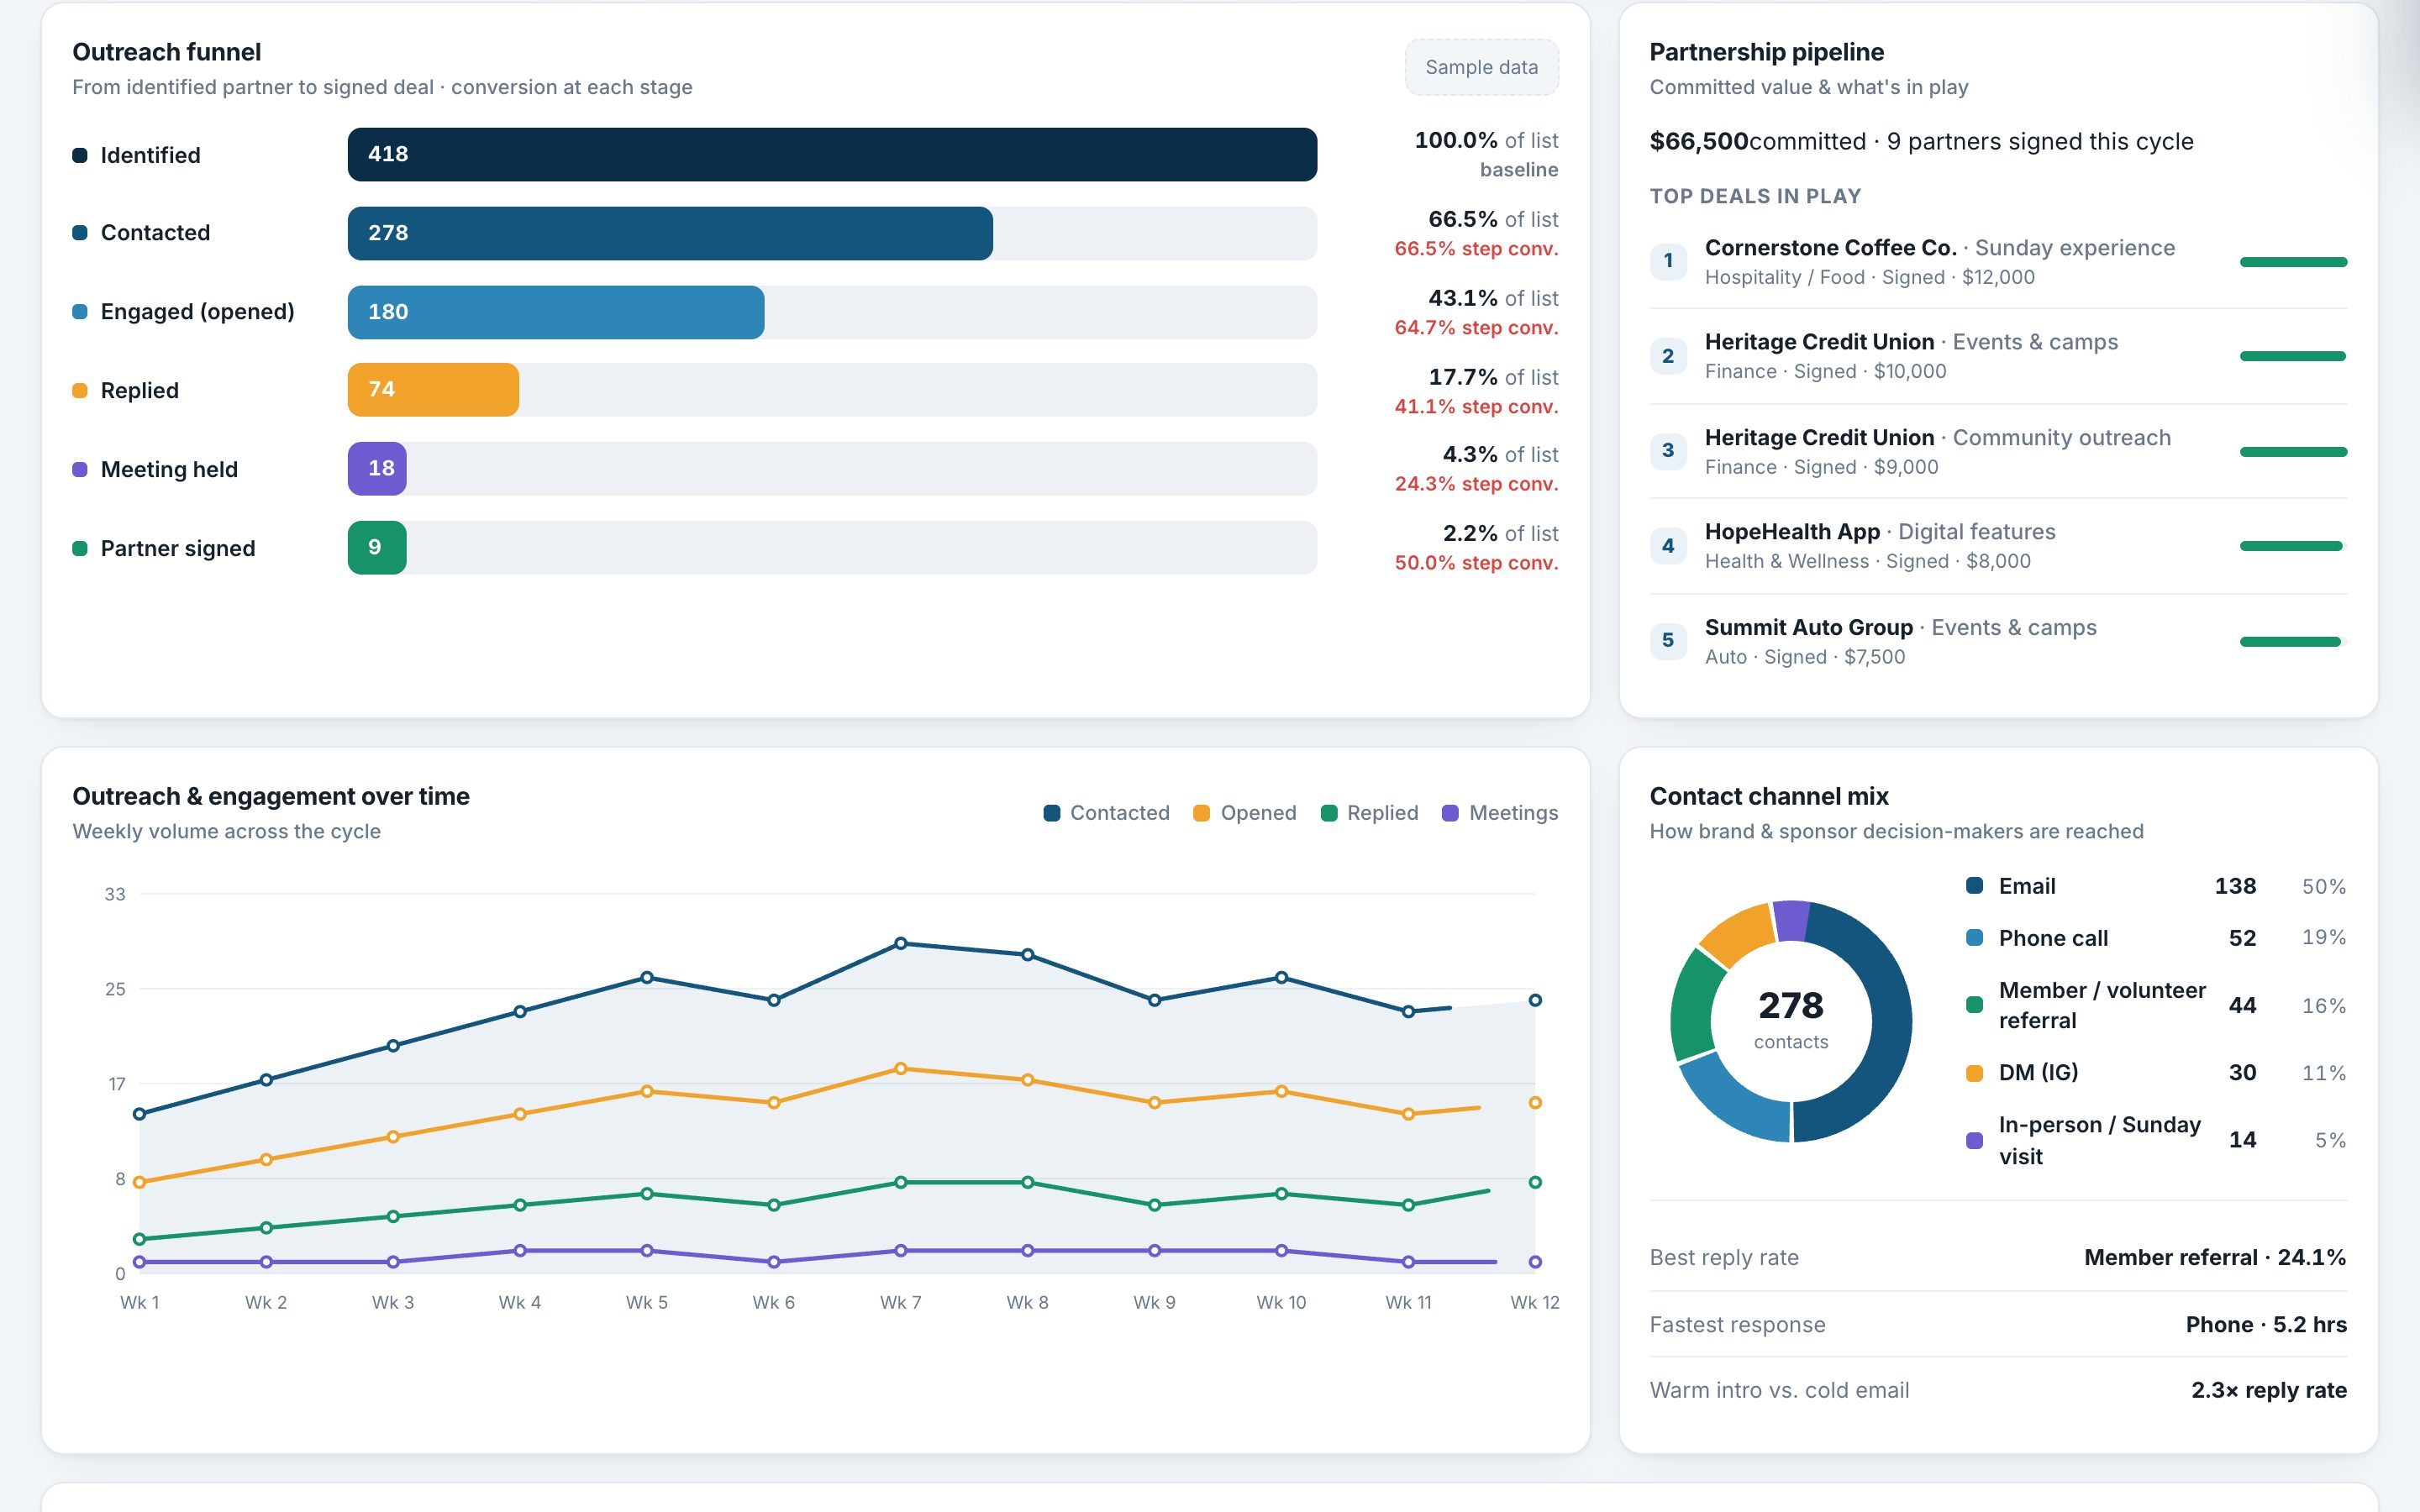This screenshot has width=2420, height=1512.
Task: Click the 50.0% step conv. label
Action: point(1476,563)
